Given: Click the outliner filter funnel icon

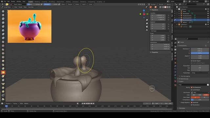Looking at the screenshot, I should click(204, 4).
